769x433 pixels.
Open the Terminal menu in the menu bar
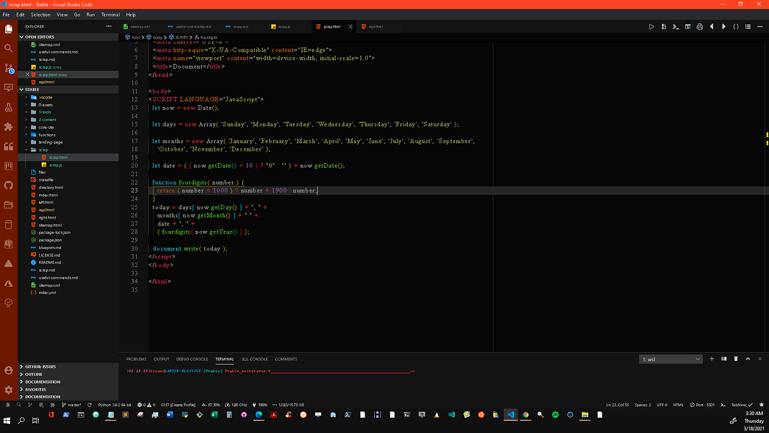[x=110, y=14]
